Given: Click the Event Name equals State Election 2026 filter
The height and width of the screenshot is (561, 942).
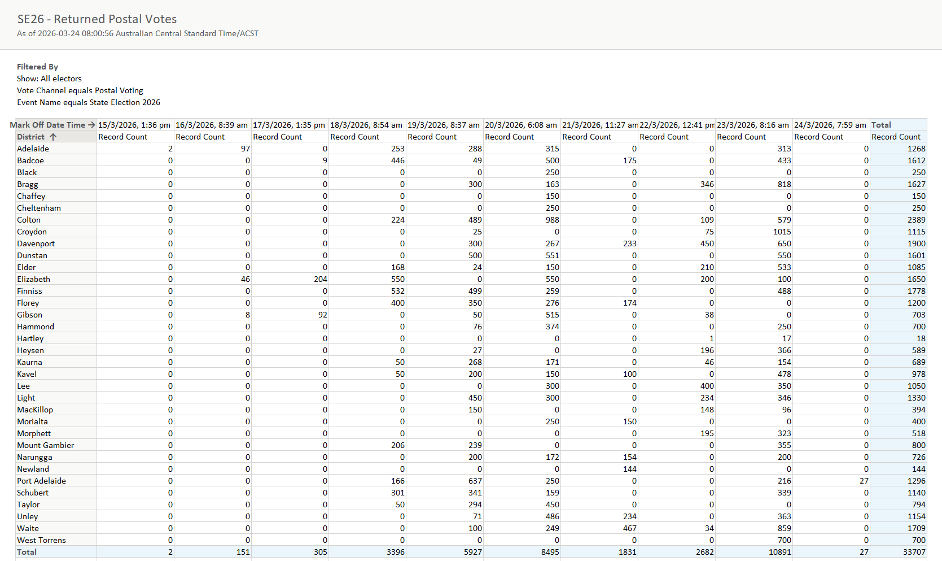Looking at the screenshot, I should [89, 102].
